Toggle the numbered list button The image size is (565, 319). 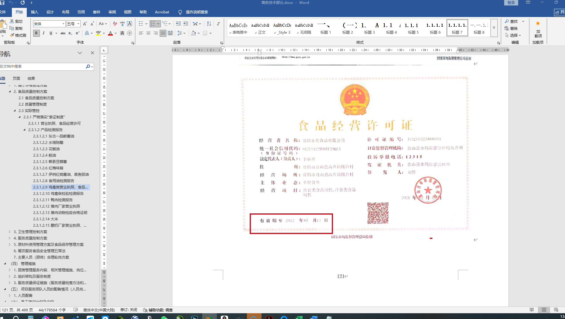153,24
